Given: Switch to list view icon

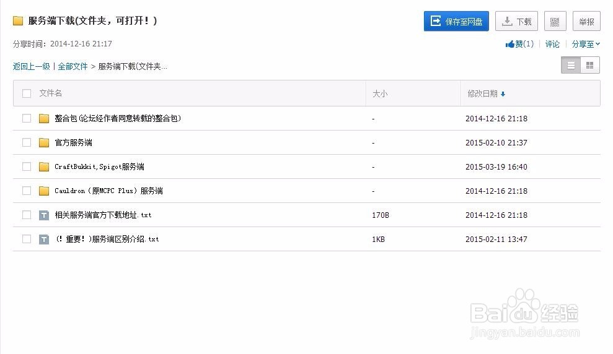Looking at the screenshot, I should [x=571, y=65].
